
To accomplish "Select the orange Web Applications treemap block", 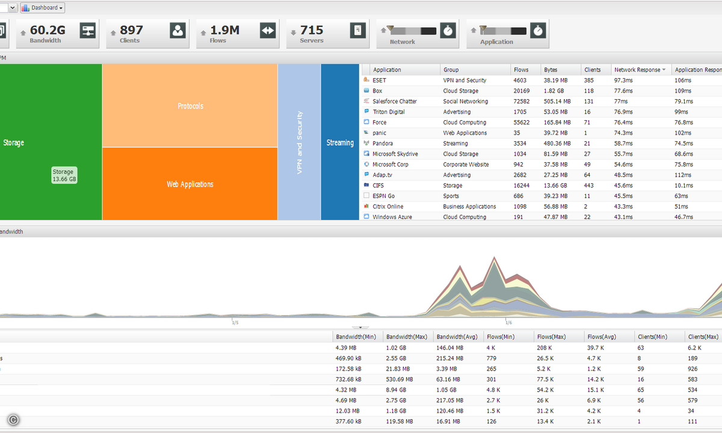I will pos(190,184).
